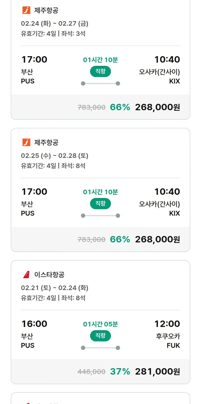The width and height of the screenshot is (201, 404).
Task: Select 268,000원 price on 02.25 flight
Action: click(x=157, y=239)
